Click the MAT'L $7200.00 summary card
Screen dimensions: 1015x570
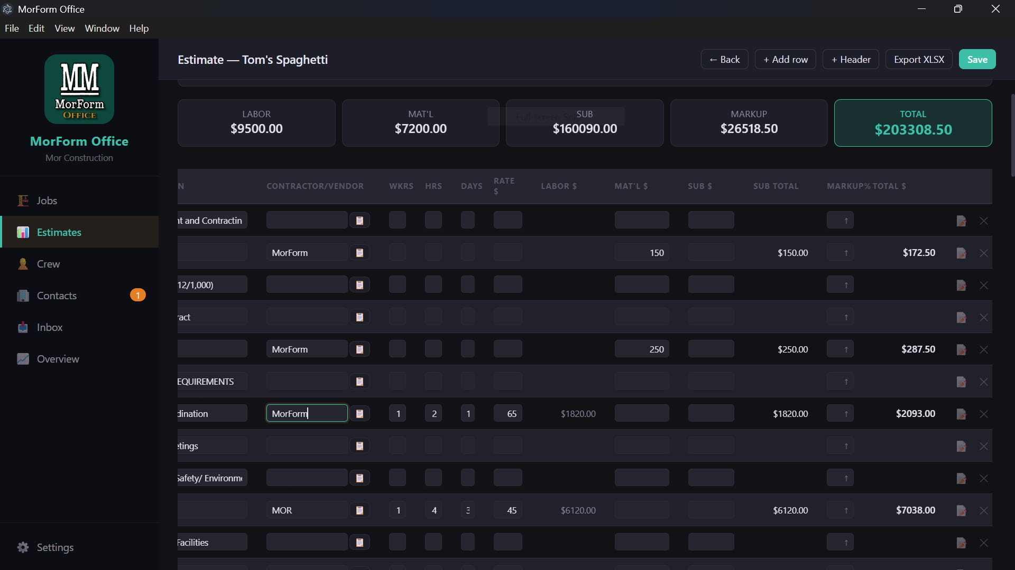420,123
